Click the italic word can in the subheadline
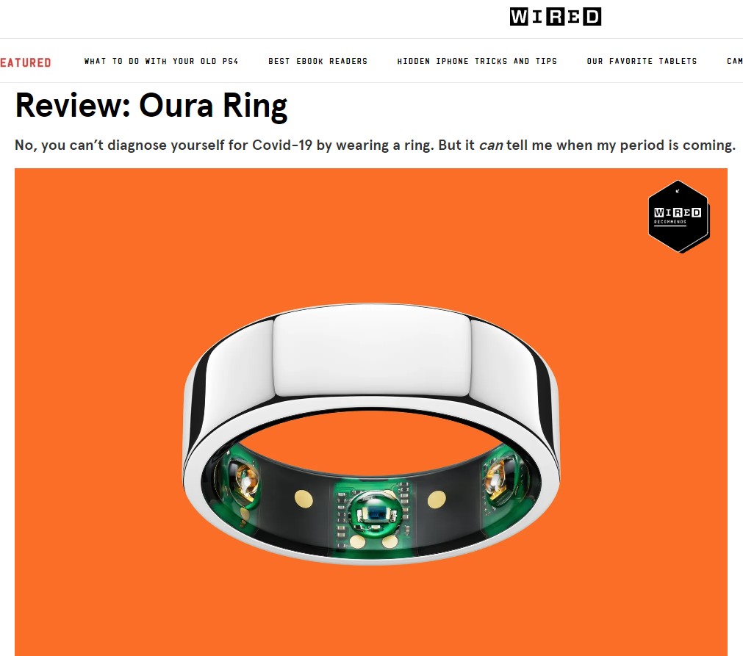743x656 pixels. [x=490, y=145]
